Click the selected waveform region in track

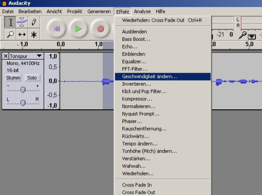click(108, 81)
